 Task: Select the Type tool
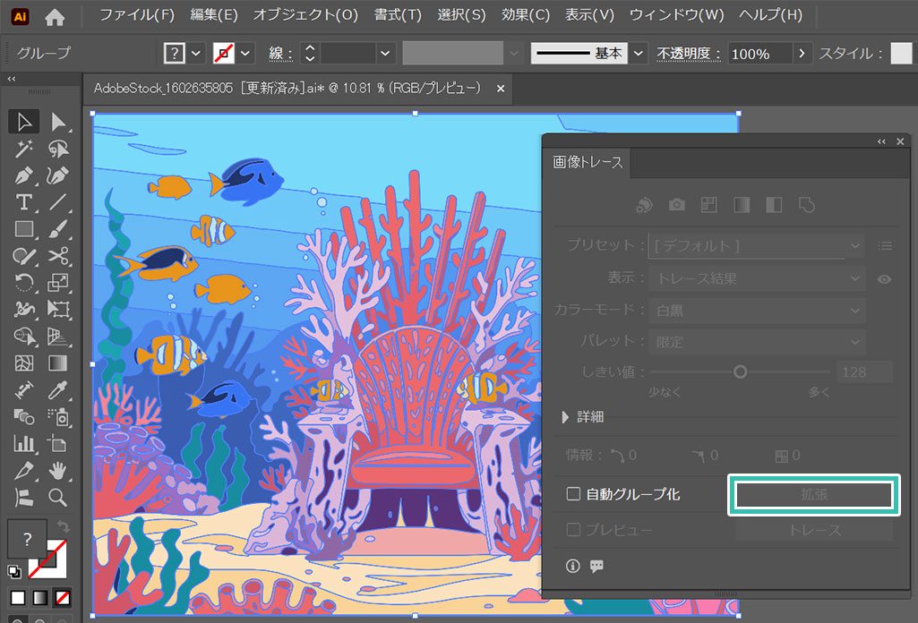[24, 202]
